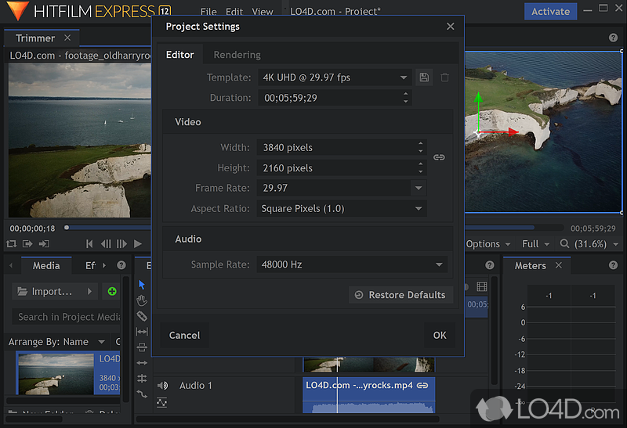Open the View menu

click(263, 12)
